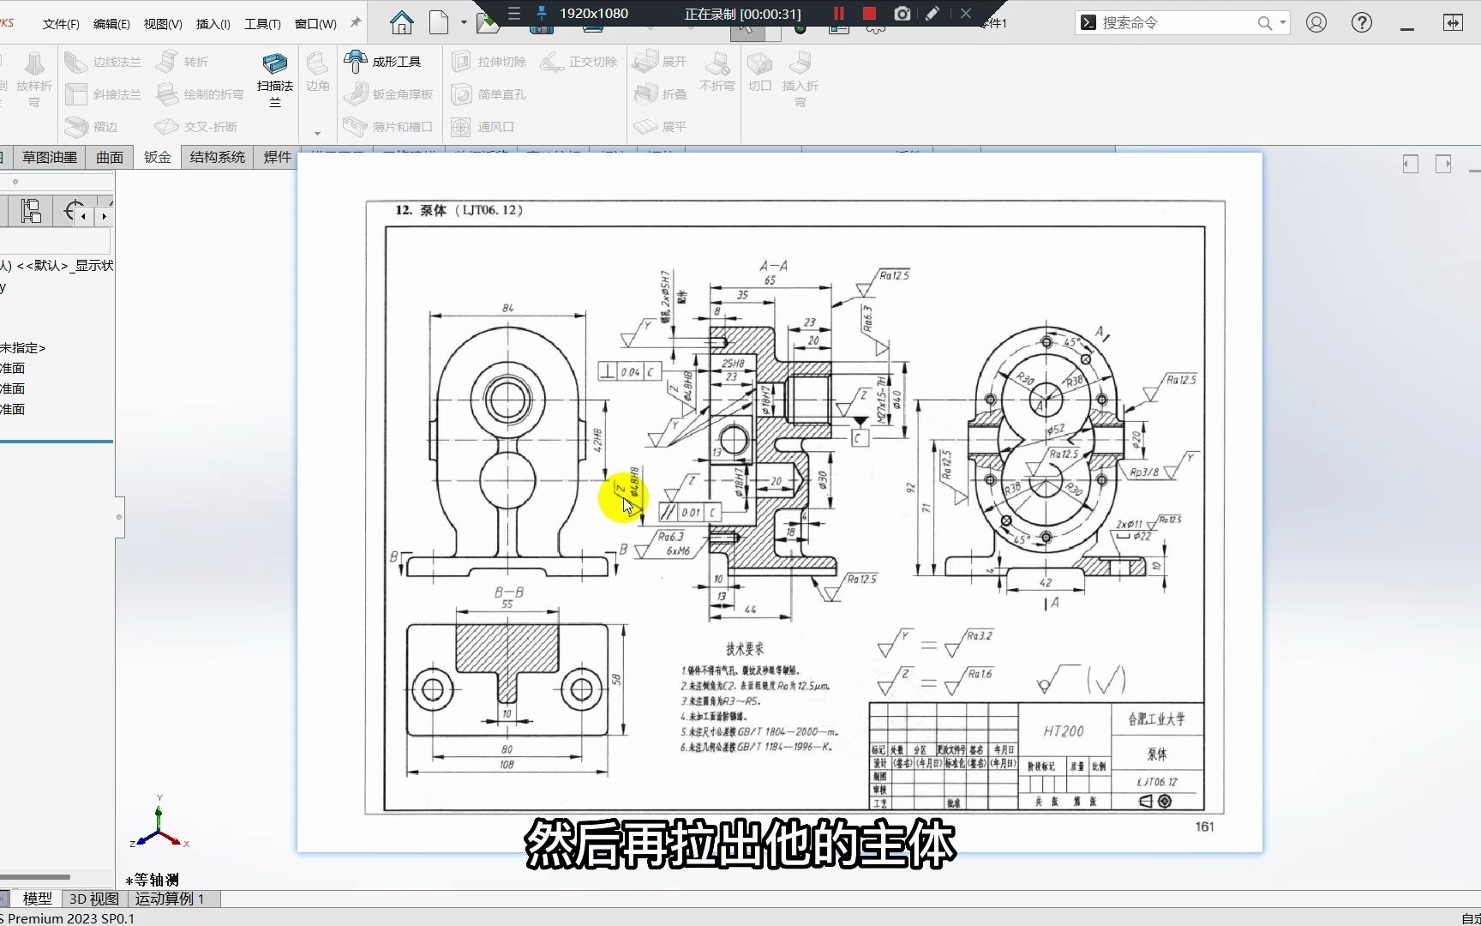The width and height of the screenshot is (1481, 926).
Task: Switch to the 钣金 ribbon tab
Action: click(x=158, y=157)
